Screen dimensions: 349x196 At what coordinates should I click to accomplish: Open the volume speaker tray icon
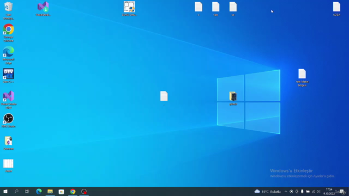coord(318,192)
